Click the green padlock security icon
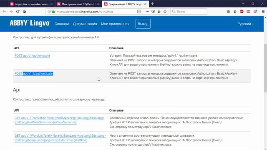Screen dimensions: 267x150 click(x=53, y=12)
